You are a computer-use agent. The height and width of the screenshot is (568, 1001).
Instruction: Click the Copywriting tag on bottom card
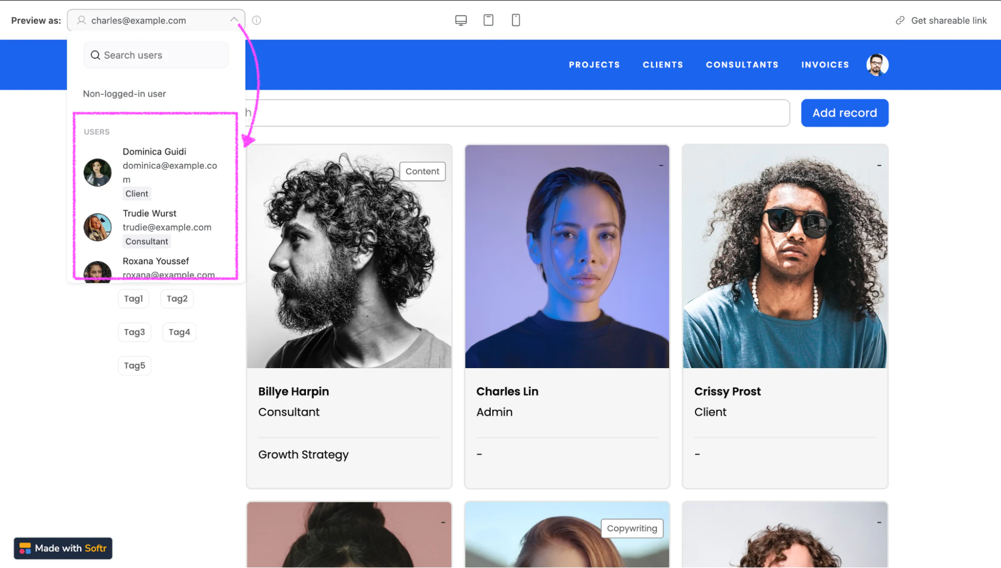coord(632,528)
